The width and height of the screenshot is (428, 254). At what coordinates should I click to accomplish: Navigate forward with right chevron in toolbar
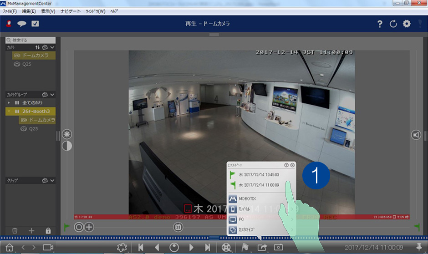click(x=34, y=248)
